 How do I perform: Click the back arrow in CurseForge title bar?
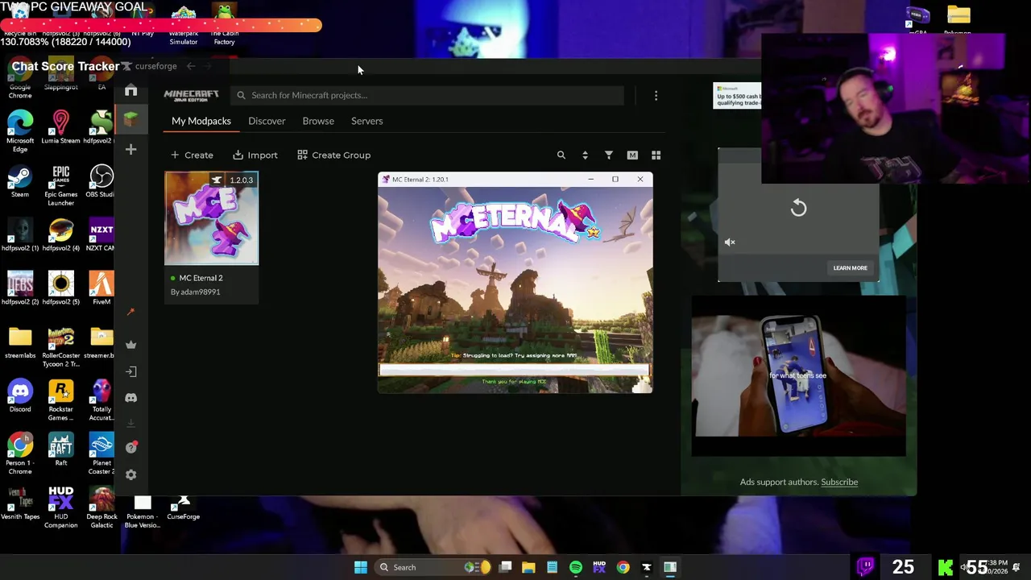(191, 66)
